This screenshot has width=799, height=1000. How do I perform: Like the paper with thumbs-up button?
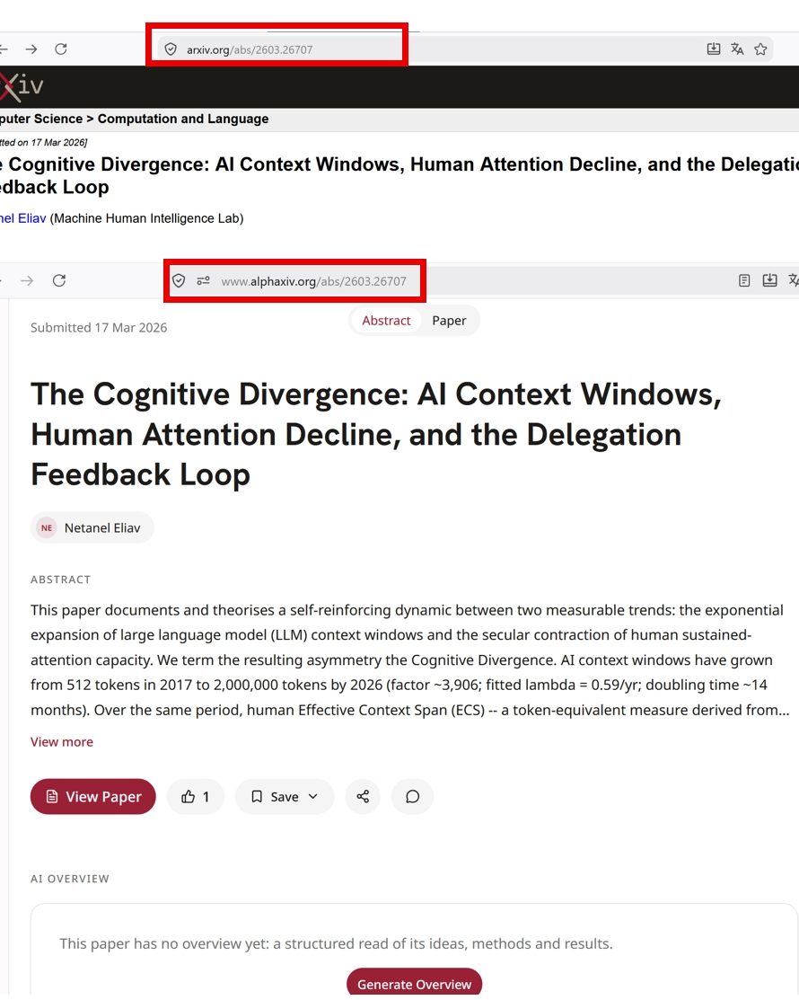coord(195,796)
